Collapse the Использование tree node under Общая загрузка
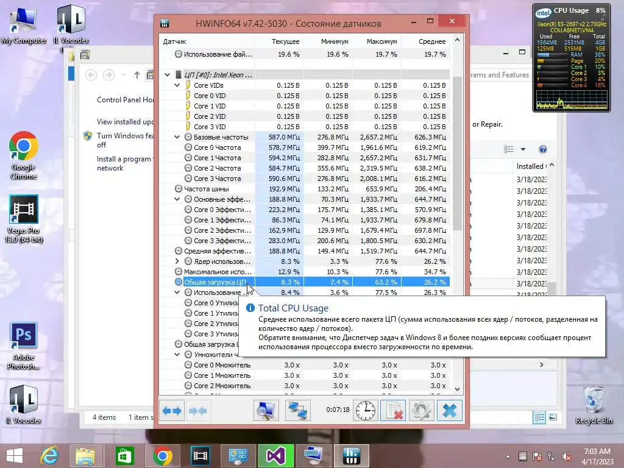Image resolution: width=624 pixels, height=468 pixels. point(177,292)
